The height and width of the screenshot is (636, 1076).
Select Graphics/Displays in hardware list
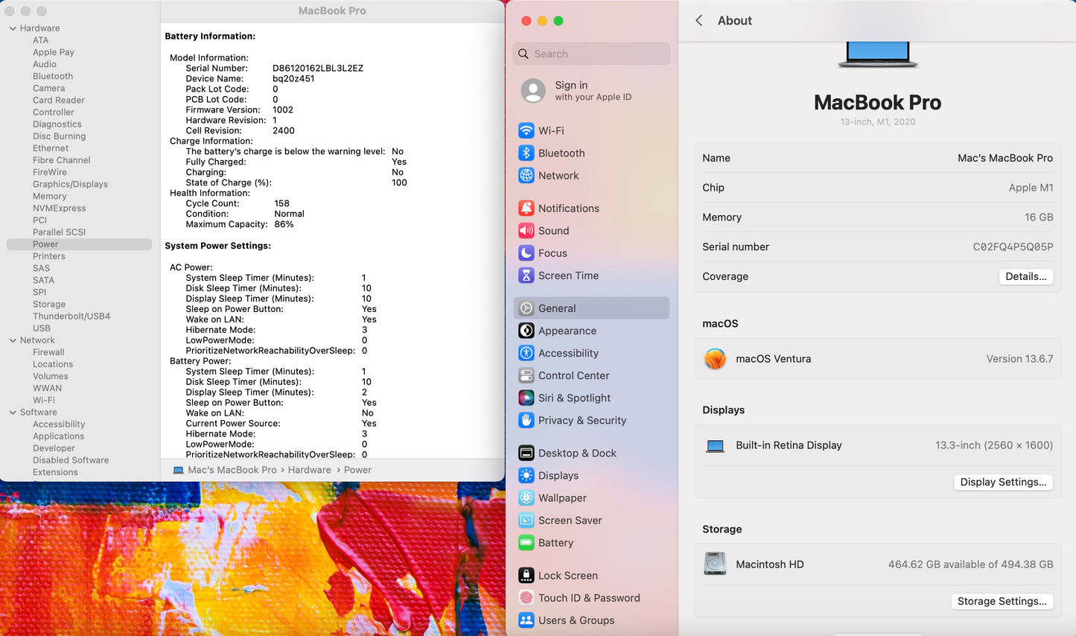coord(70,184)
